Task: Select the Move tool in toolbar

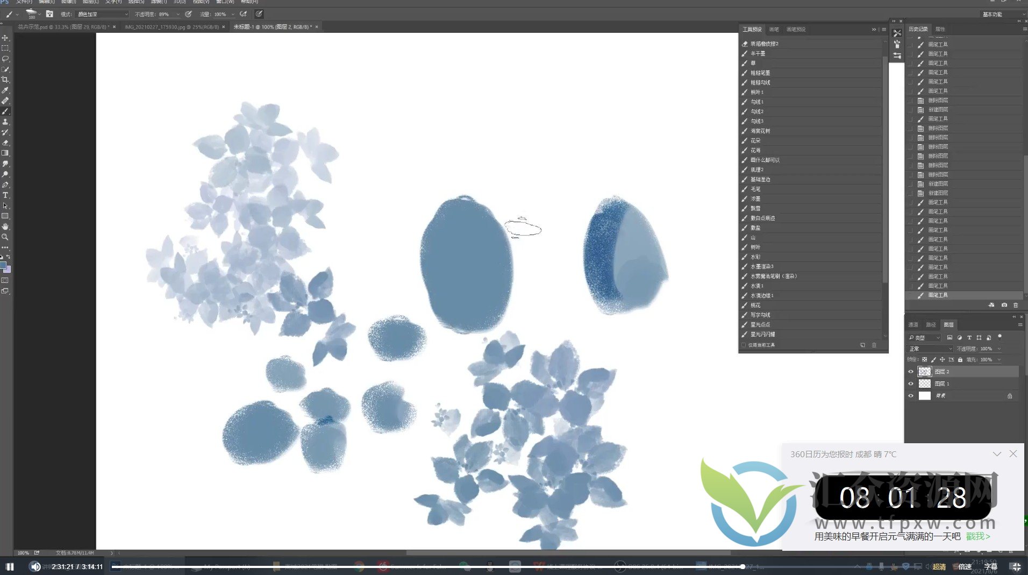Action: pyautogui.click(x=5, y=38)
